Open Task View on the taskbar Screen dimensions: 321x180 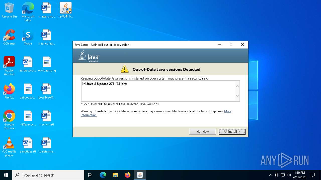90,175
